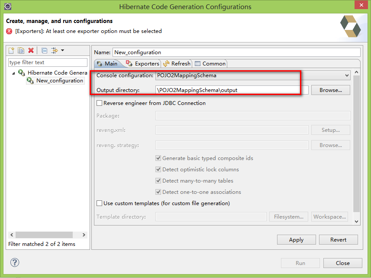Click the Main panel scrollbar down arrow
371x278 pixels.
point(357,222)
